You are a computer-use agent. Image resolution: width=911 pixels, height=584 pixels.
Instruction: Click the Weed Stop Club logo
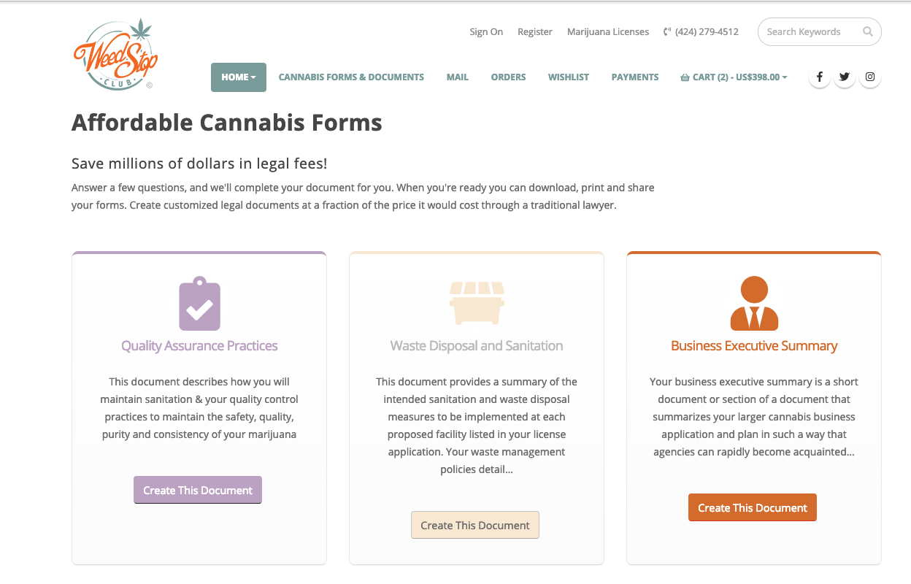[x=115, y=55]
